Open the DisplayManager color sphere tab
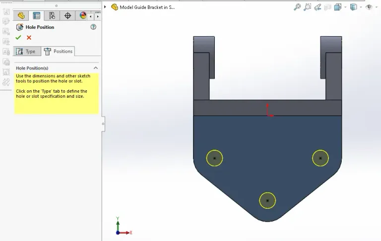Viewport: 381px width, 241px height. click(x=83, y=16)
